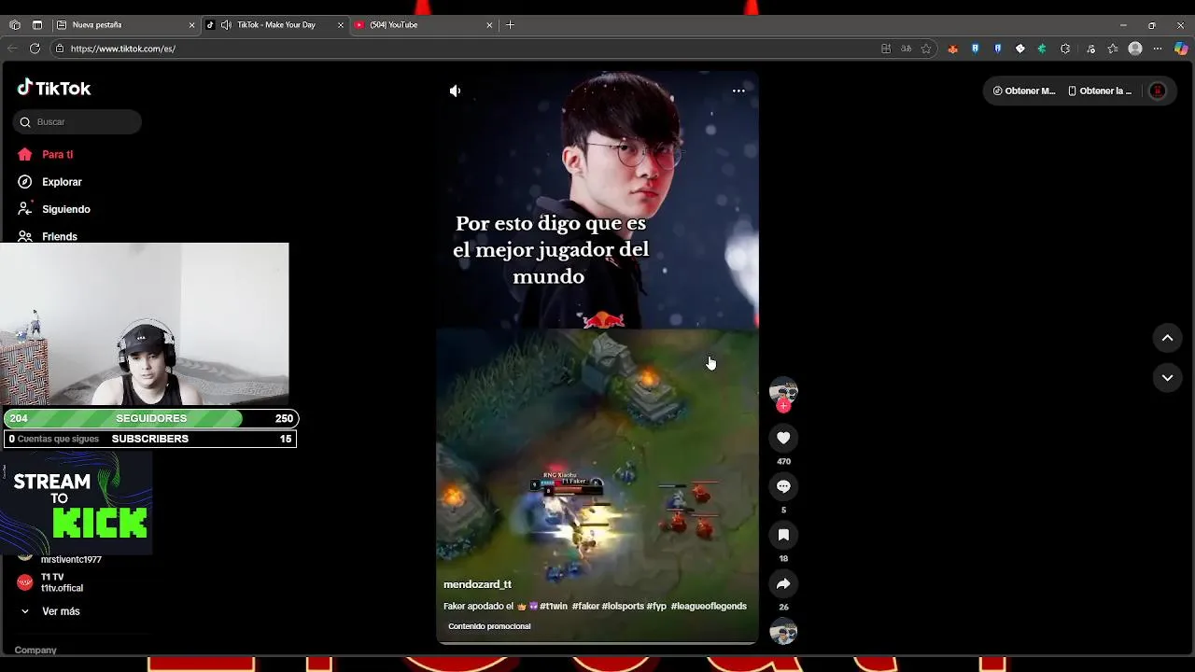
Task: Click the #leagueoflegends hashtag
Action: (x=709, y=606)
